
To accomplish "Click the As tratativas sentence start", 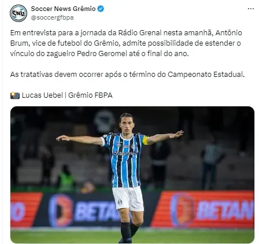I will tap(31, 75).
